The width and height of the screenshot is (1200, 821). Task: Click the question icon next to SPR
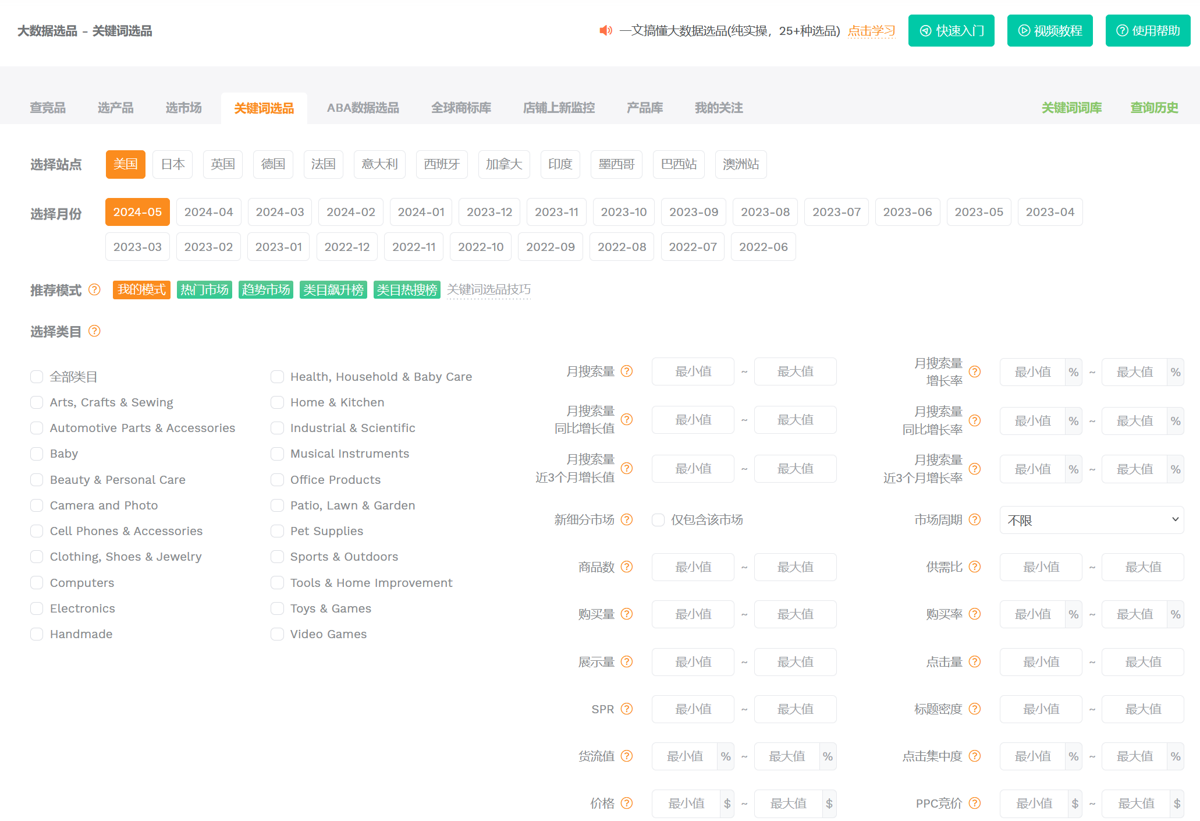[627, 709]
